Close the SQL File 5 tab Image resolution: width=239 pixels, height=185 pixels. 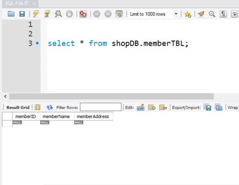34,4
